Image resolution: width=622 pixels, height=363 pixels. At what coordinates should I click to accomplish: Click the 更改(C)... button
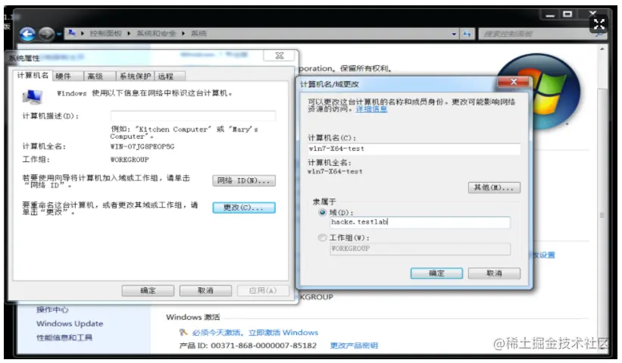[x=243, y=208]
